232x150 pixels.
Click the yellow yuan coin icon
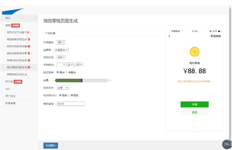click(195, 52)
